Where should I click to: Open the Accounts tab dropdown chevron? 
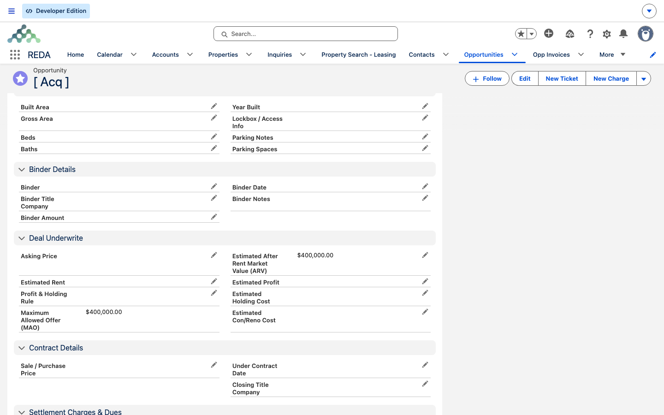[190, 54]
